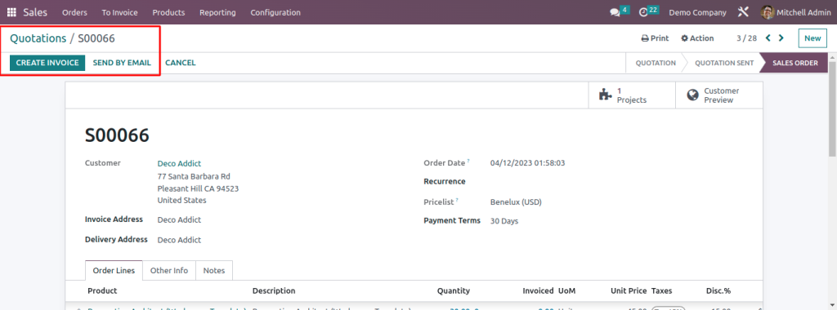
Task: Create a New record button
Action: pyautogui.click(x=812, y=38)
